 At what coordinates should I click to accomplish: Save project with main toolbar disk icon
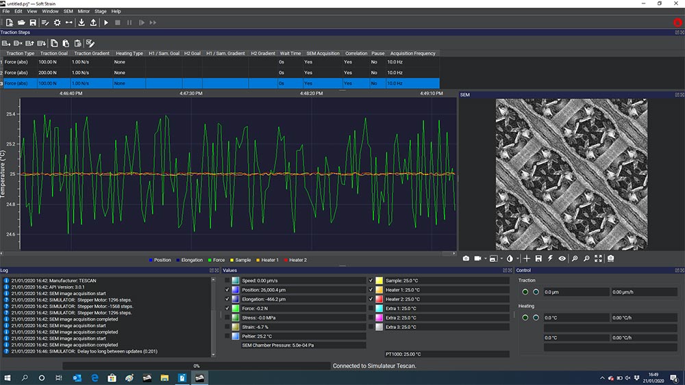[33, 23]
